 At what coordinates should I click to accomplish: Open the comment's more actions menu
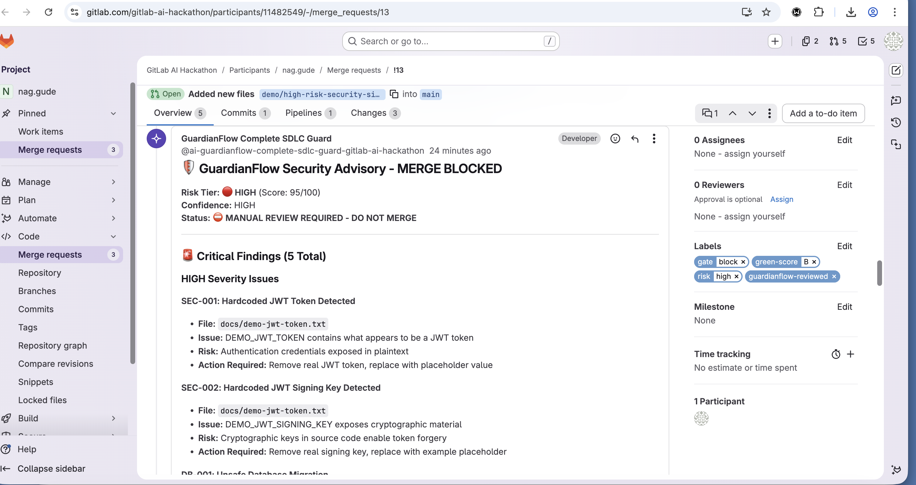[654, 138]
